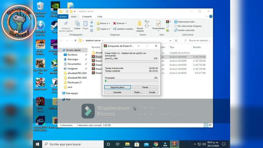Click Segundo plano in WinRAR dialog
The height and width of the screenshot is (148, 263).
coord(118,87)
